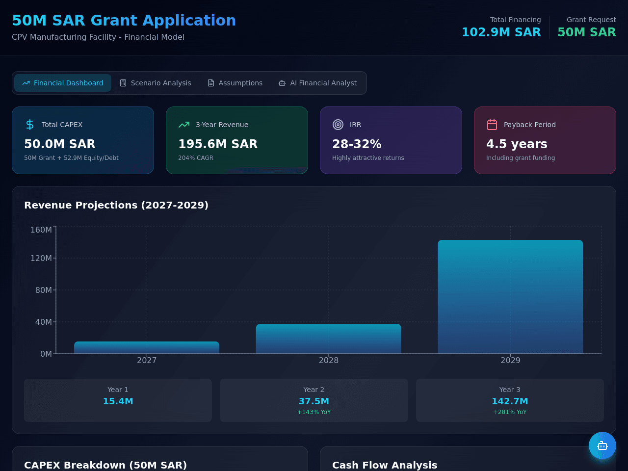This screenshot has height=471, width=628.
Task: Open the Assumptions tab
Action: [x=235, y=83]
